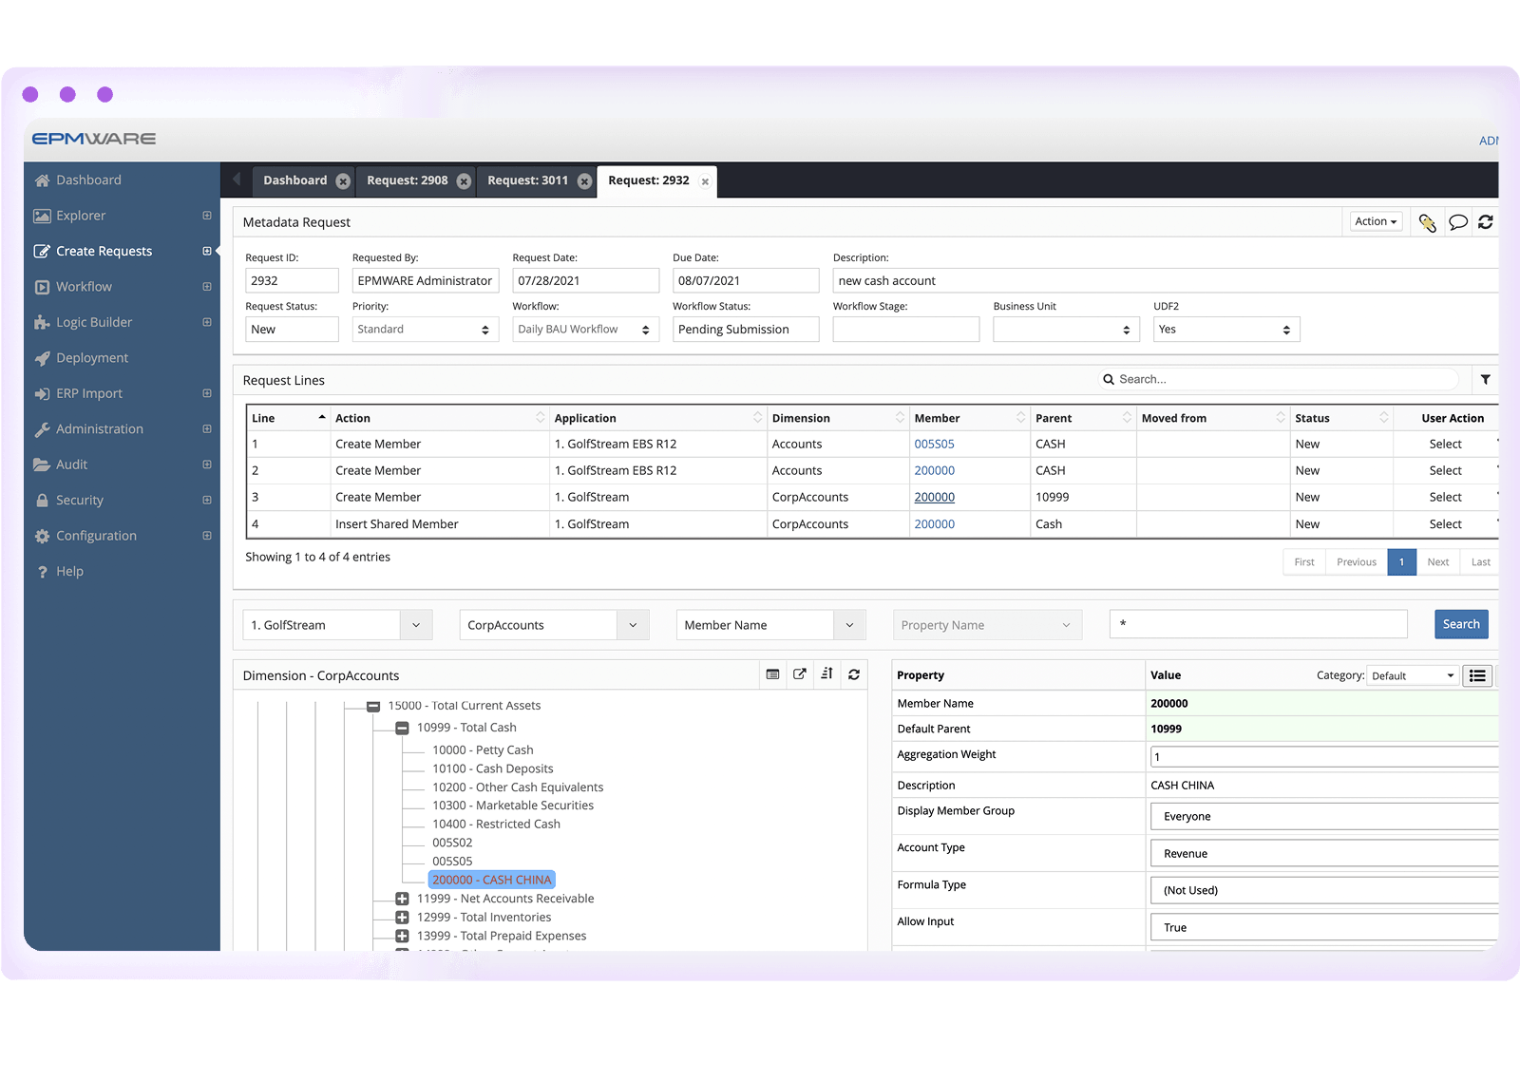Close the Request: 2908 tab
The image size is (1520, 1081).
pos(464,181)
